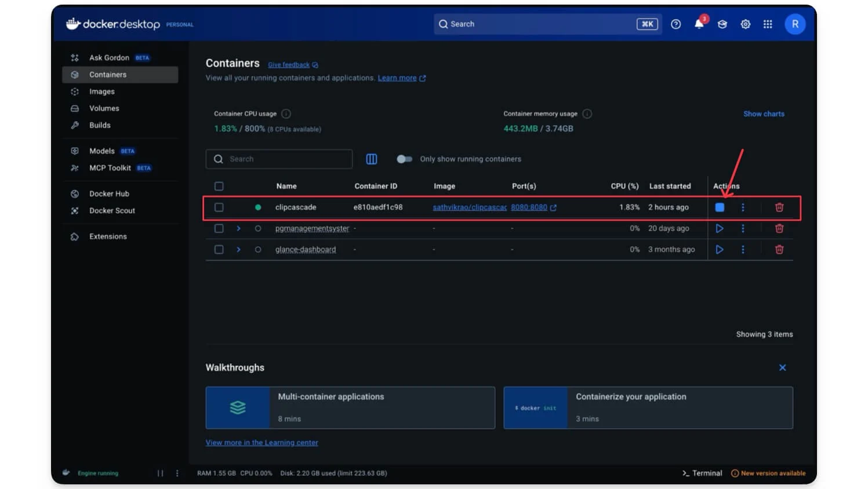Open the 8080:8080 port link
868x489 pixels.
pos(529,207)
